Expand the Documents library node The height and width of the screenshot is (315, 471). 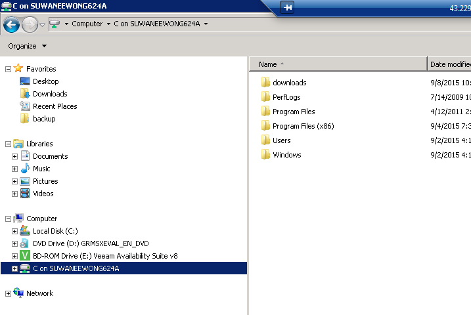coord(14,156)
